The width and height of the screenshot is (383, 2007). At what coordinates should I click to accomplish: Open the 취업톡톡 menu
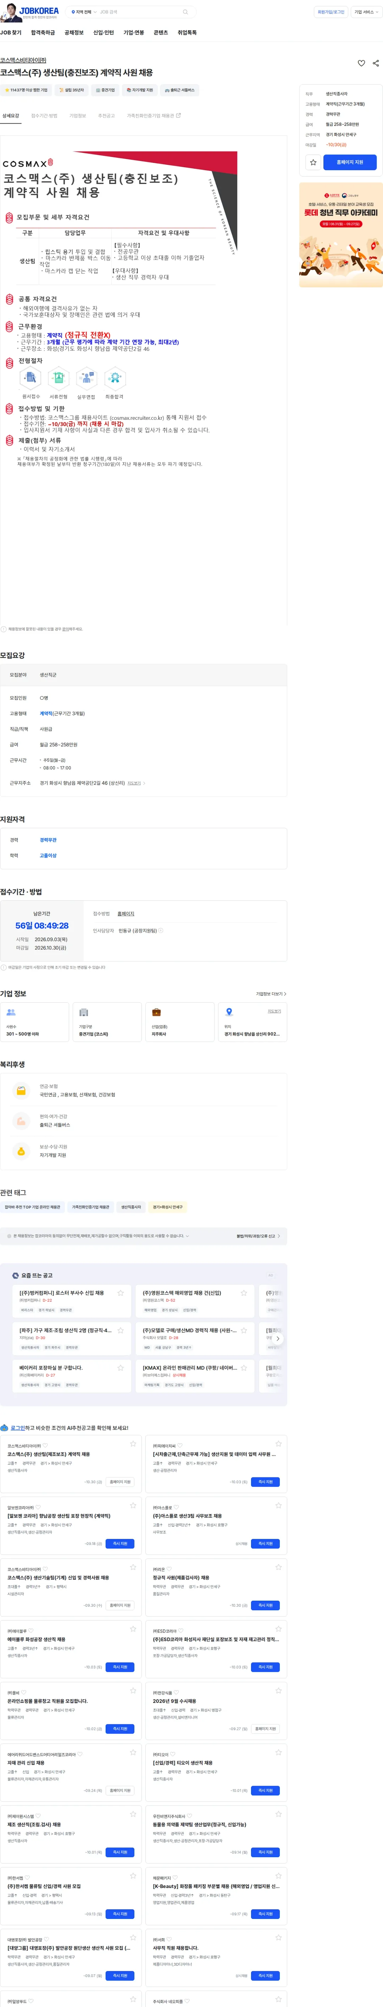[x=187, y=33]
